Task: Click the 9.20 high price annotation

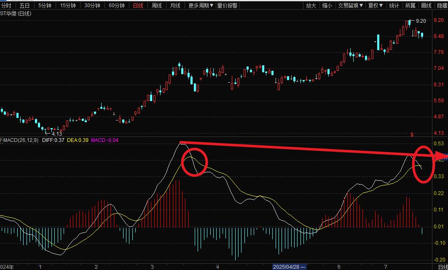Action: point(421,21)
